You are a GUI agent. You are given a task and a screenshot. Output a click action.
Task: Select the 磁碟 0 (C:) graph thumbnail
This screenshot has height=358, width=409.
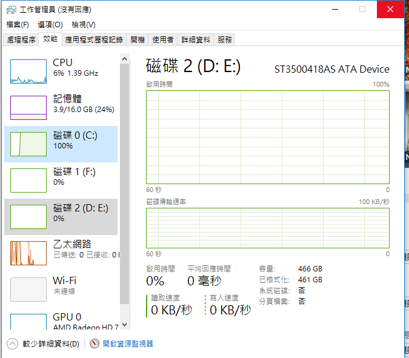[x=28, y=144]
